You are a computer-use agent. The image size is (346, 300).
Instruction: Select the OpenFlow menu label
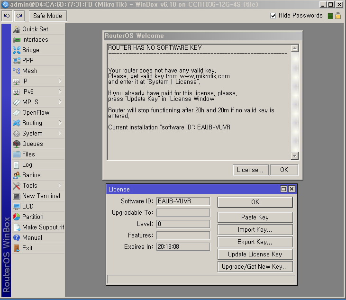[x=36, y=113]
